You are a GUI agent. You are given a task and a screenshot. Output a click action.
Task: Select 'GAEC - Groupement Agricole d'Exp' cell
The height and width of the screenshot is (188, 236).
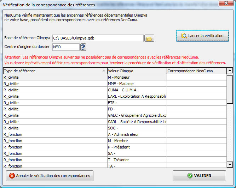pyautogui.click(x=137, y=115)
